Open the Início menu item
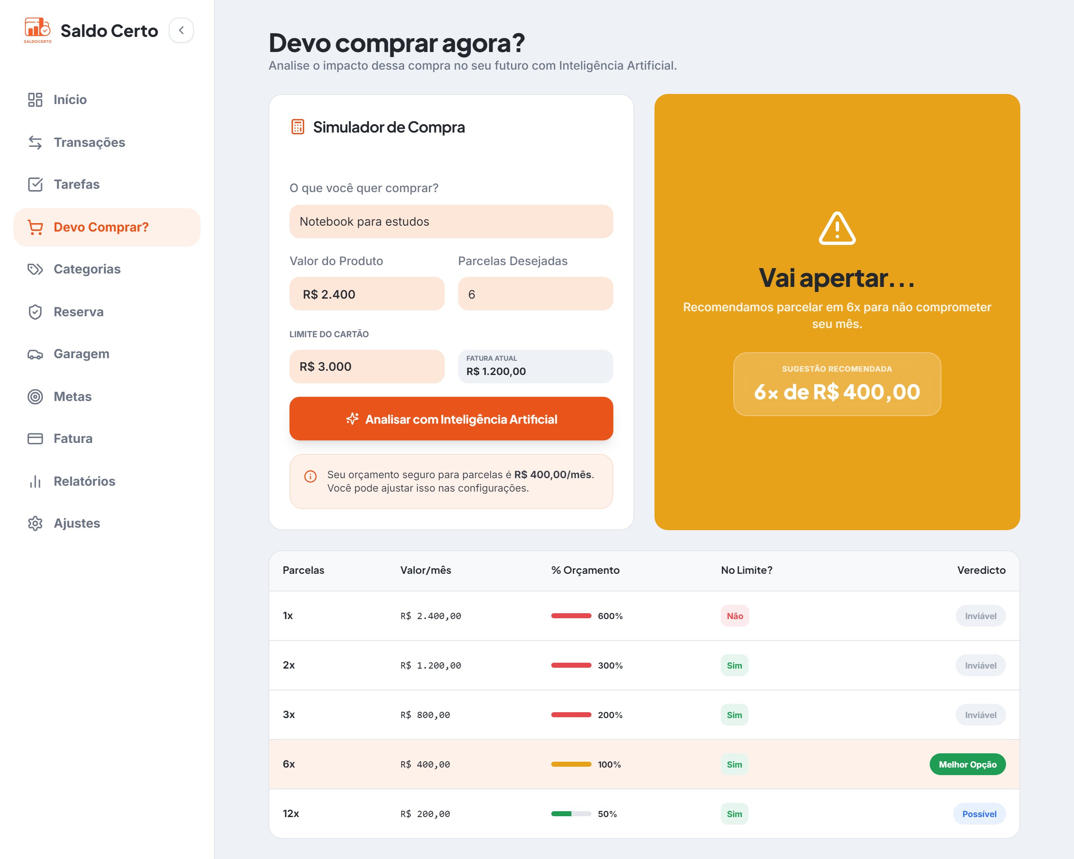1074x859 pixels. click(x=107, y=99)
